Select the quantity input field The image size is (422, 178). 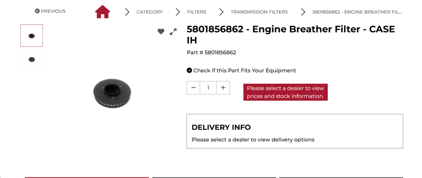208,88
